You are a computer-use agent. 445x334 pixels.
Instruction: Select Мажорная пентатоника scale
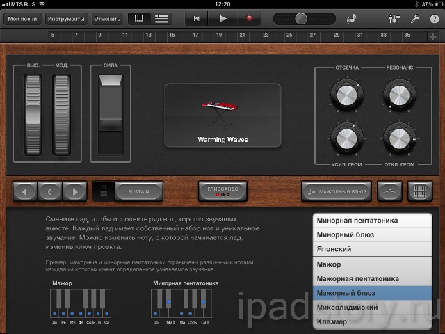pyautogui.click(x=373, y=279)
